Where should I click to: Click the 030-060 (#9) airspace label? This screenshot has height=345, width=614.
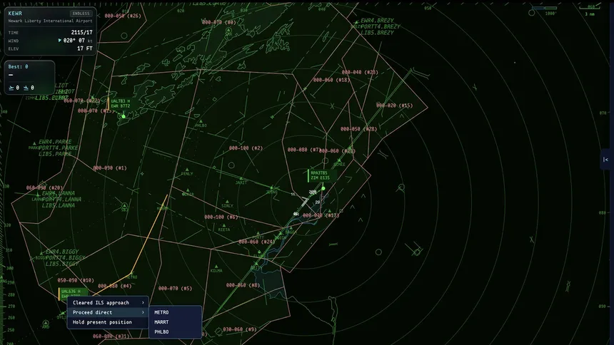point(240,329)
